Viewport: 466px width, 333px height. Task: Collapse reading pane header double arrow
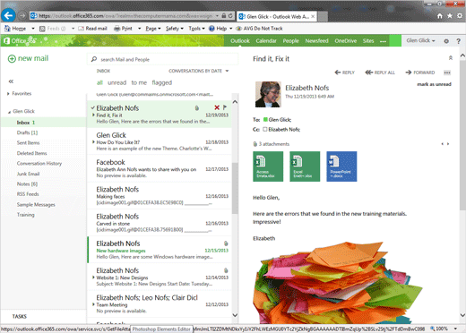pyautogui.click(x=451, y=57)
